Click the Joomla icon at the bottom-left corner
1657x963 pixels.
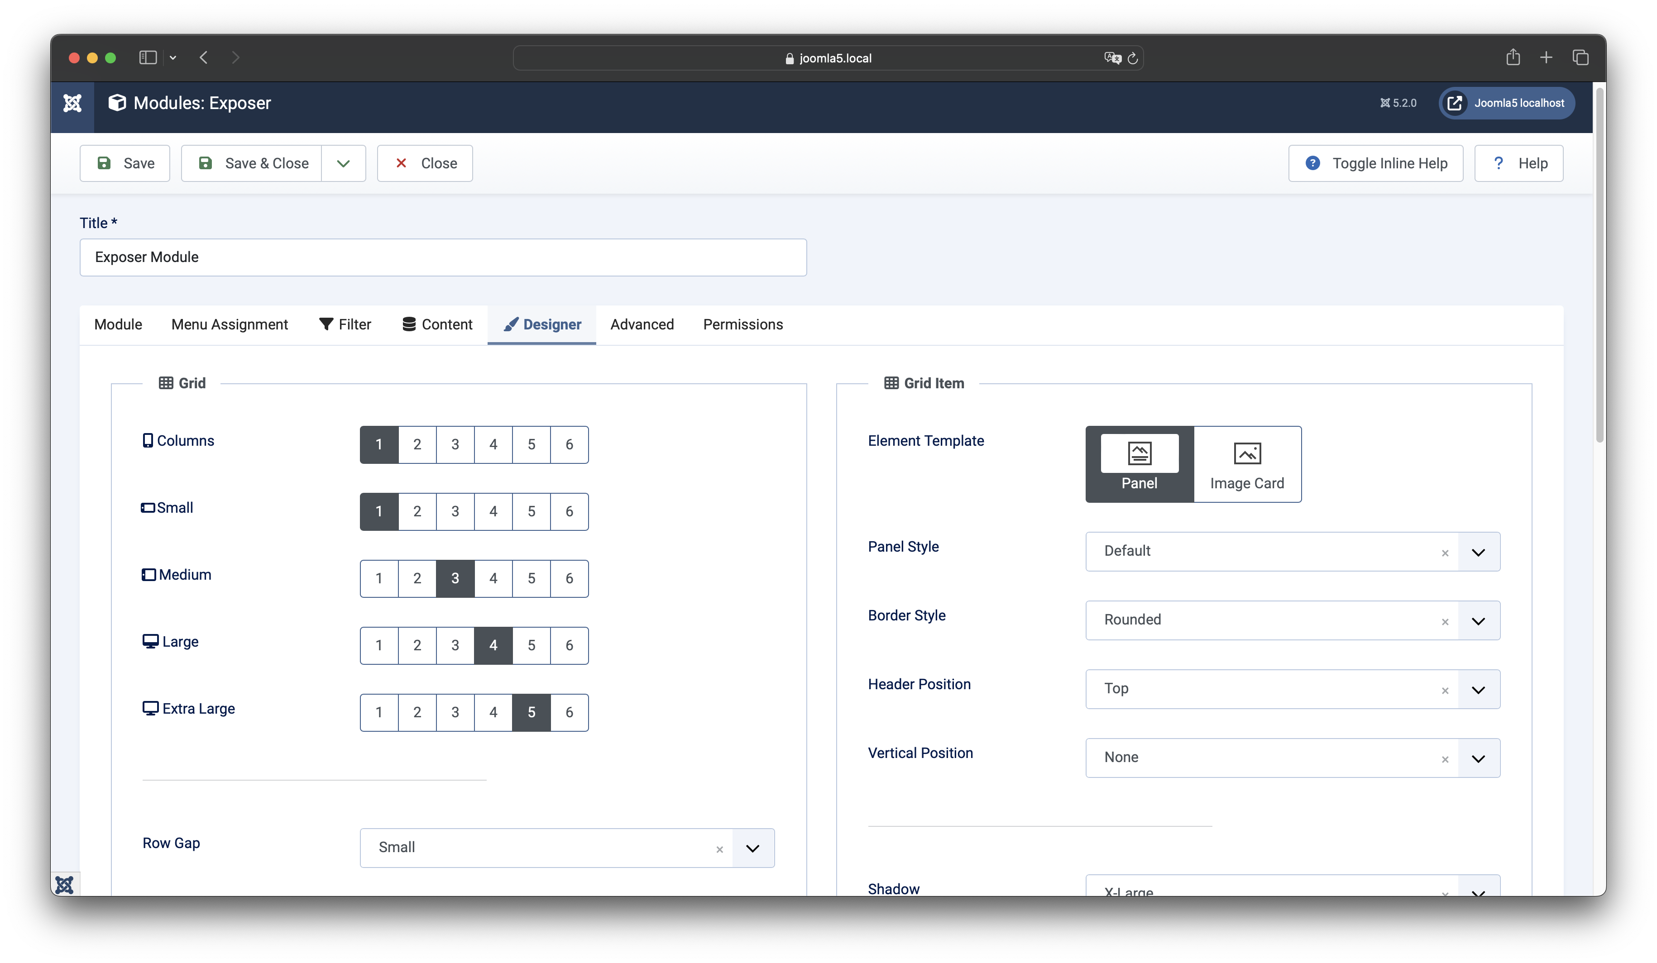pyautogui.click(x=64, y=885)
